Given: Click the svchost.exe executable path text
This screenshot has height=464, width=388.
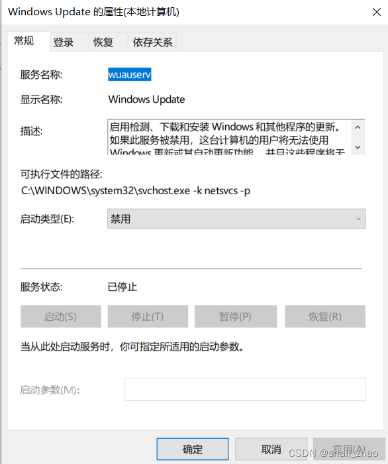Looking at the screenshot, I should tap(136, 191).
